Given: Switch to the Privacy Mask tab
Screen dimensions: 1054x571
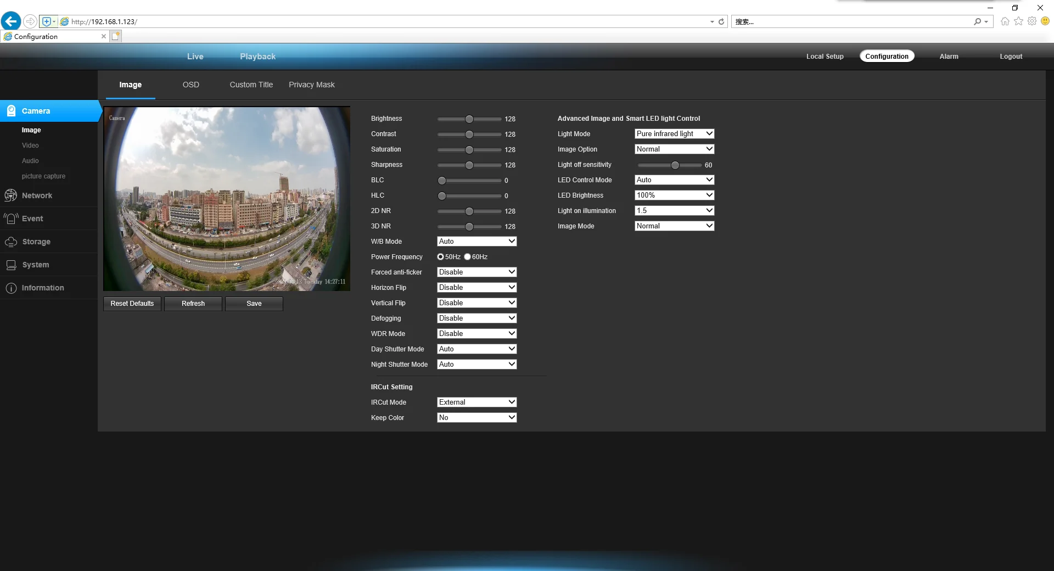Looking at the screenshot, I should click(x=312, y=85).
